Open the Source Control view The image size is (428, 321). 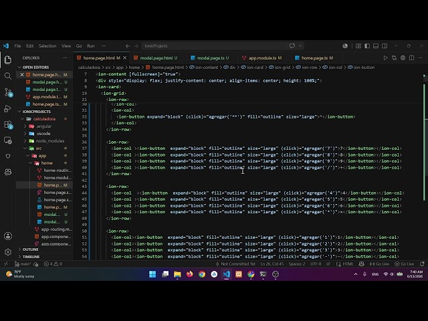click(8, 92)
